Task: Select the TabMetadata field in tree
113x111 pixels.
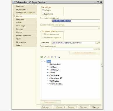Action: 54,81
